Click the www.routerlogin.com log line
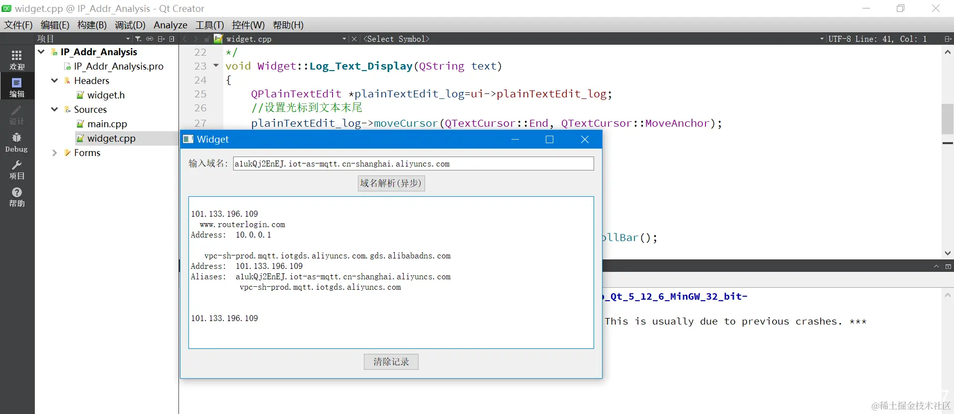 [x=242, y=225]
